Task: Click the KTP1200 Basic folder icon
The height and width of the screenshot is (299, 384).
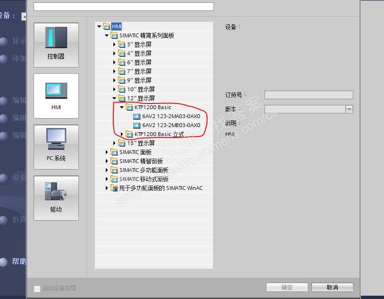Action: point(129,107)
